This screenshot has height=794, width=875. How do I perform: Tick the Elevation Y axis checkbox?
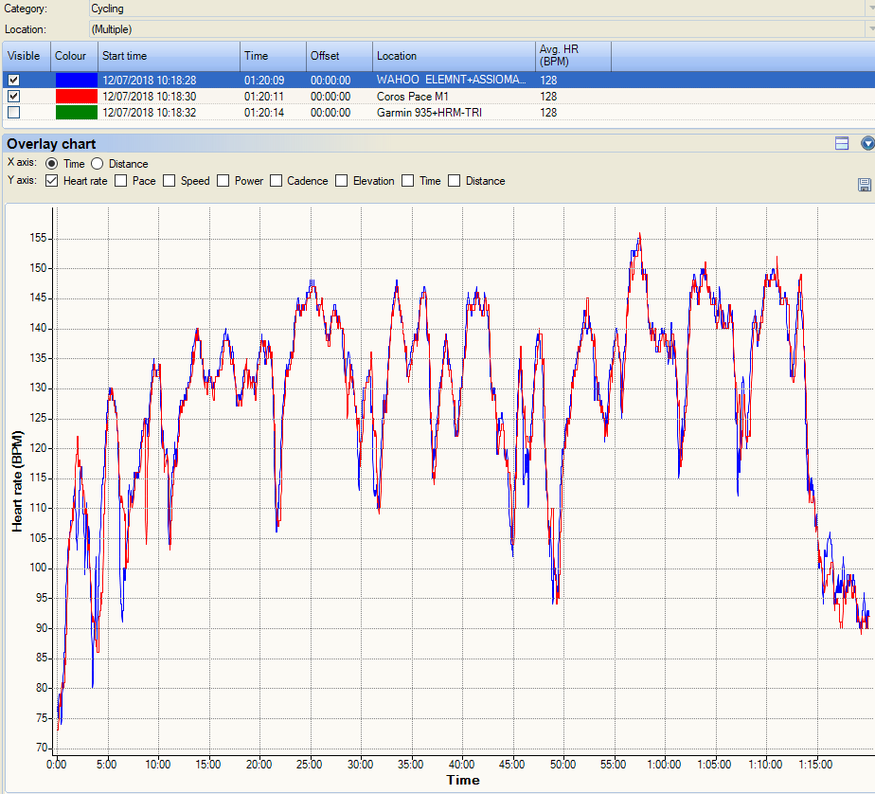[x=342, y=181]
